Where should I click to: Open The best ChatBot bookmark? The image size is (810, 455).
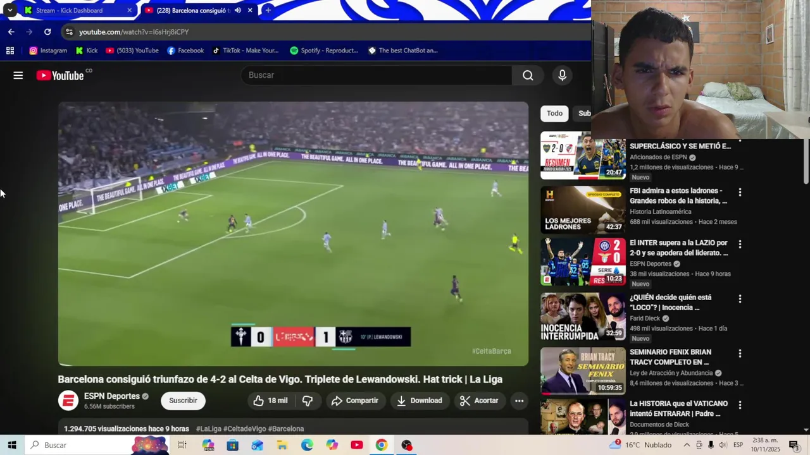(403, 51)
